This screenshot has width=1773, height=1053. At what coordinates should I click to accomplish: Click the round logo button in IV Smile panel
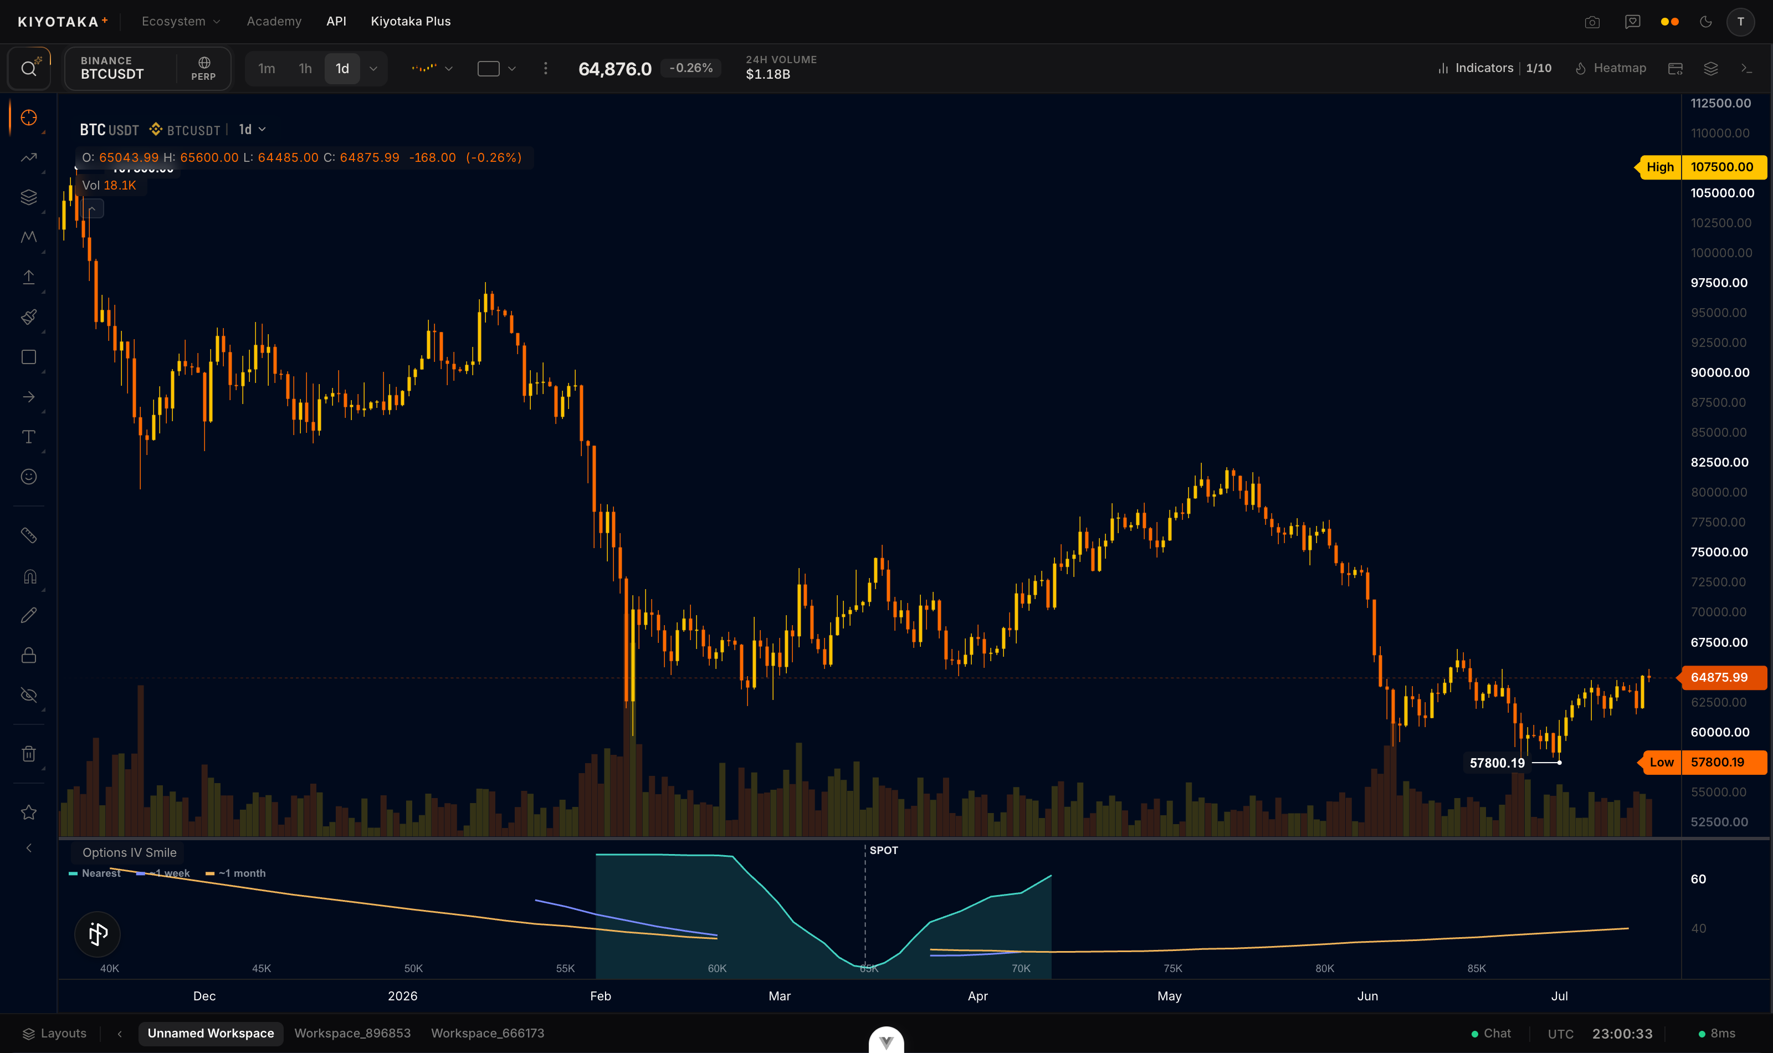pos(97,934)
